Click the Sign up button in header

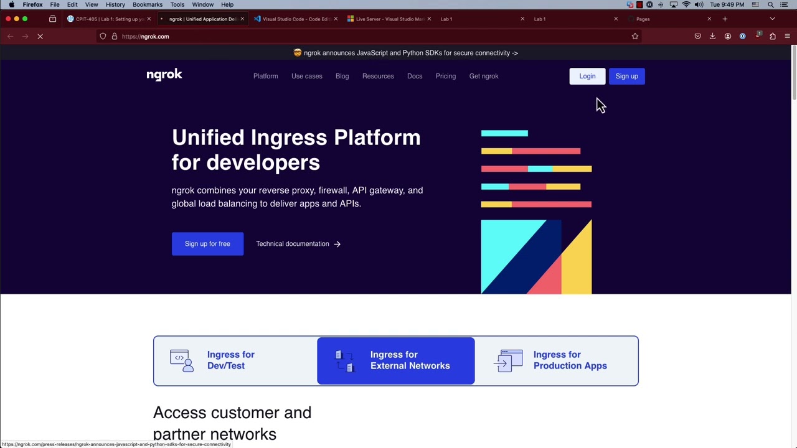[626, 76]
